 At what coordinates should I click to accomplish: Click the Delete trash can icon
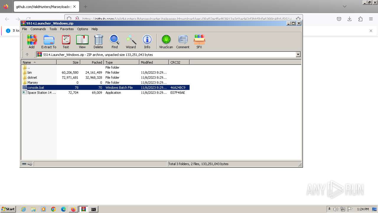98,41
